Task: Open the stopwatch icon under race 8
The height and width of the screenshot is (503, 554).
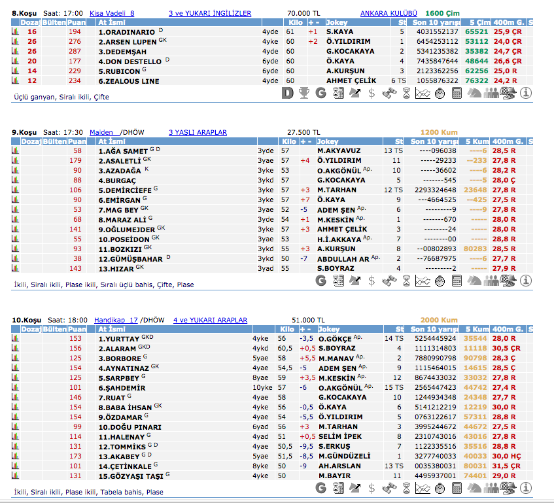Action: pos(440,94)
